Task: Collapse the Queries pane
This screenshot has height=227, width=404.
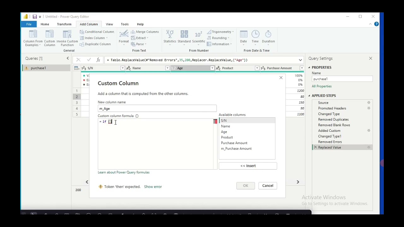Action: (68, 58)
